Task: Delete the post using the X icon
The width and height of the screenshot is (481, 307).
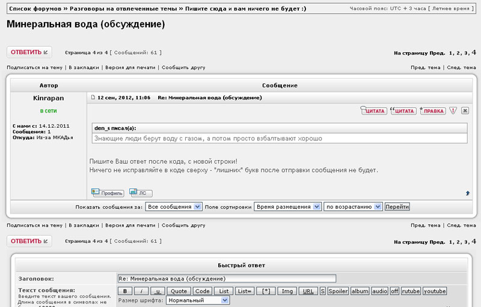Action: (x=465, y=111)
